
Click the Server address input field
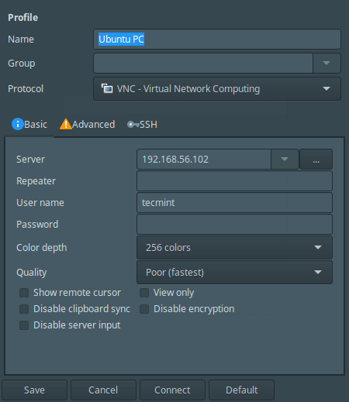204,159
